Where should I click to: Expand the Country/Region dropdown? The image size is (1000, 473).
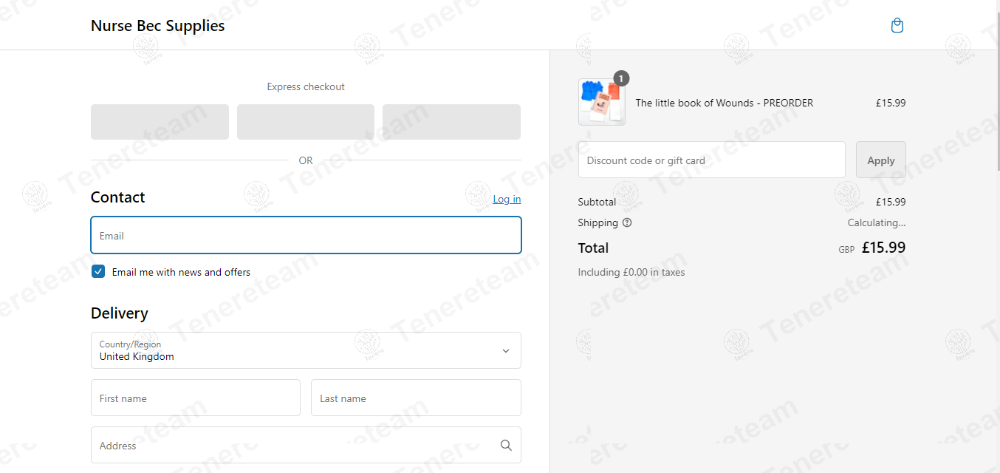(306, 350)
